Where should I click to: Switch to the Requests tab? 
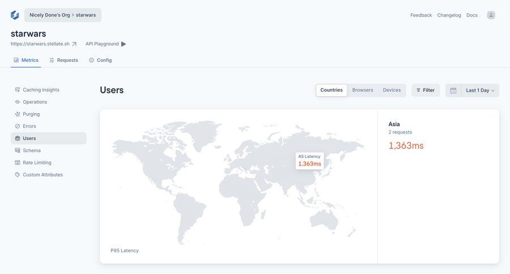pyautogui.click(x=63, y=60)
